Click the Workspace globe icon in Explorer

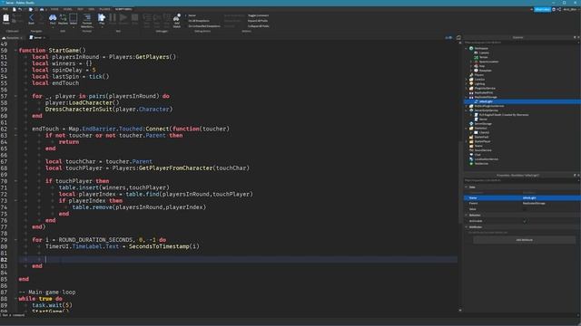471,48
